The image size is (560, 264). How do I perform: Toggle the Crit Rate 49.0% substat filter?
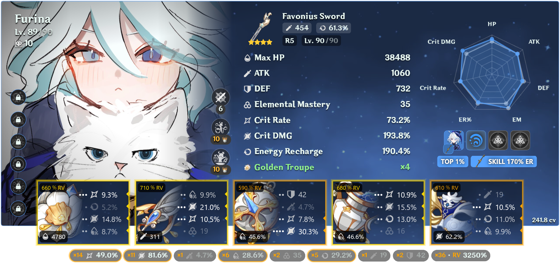[x=96, y=255]
